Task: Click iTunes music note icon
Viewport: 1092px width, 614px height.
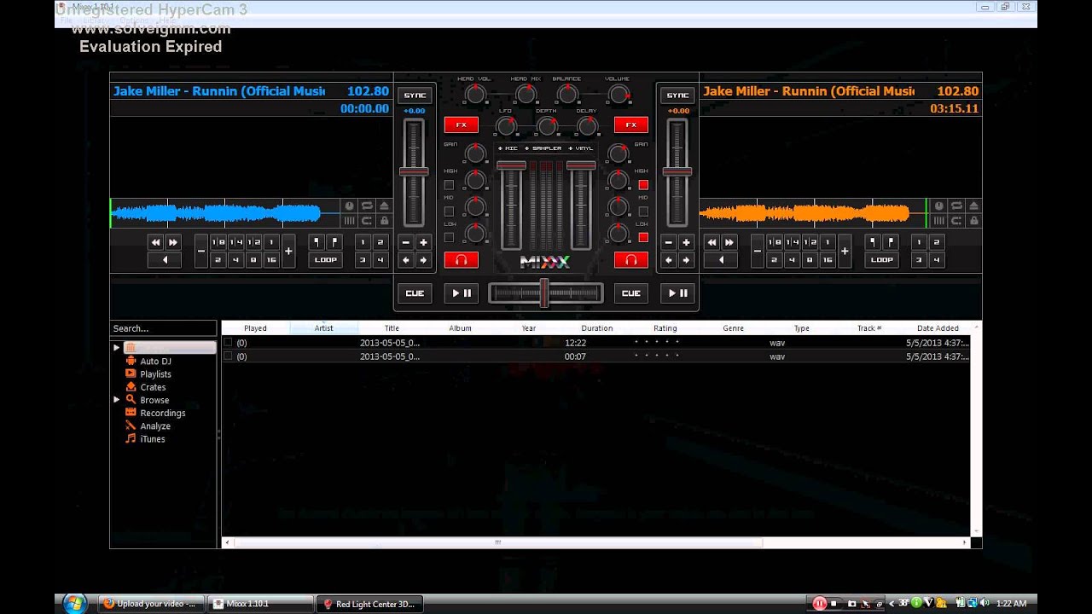Action: tap(131, 438)
